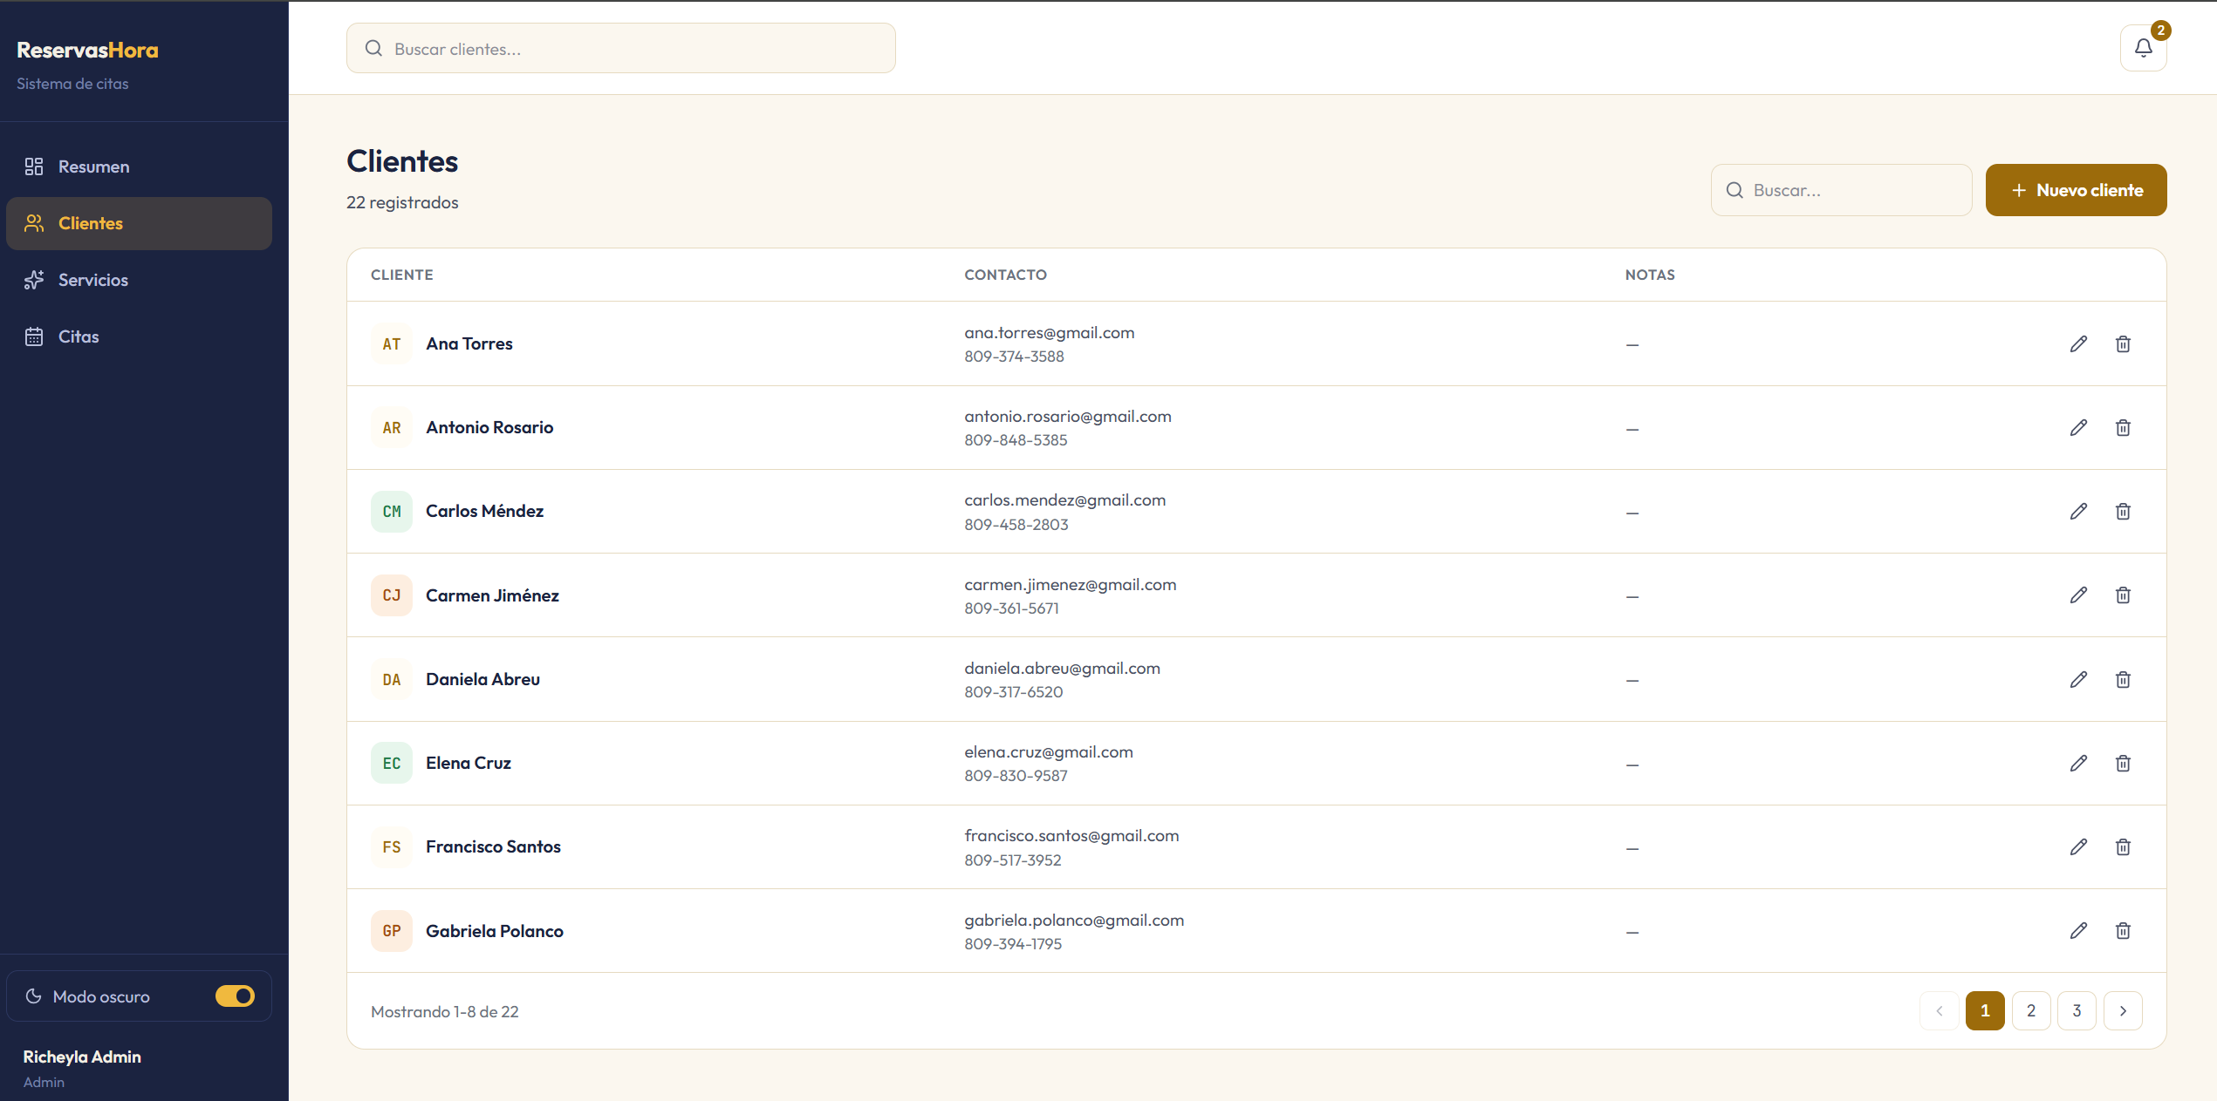The width and height of the screenshot is (2217, 1101).
Task: Click the previous page arrow
Action: [1939, 1010]
